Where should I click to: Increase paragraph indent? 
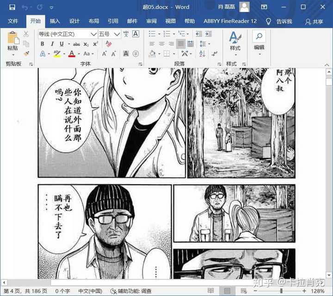(x=209, y=34)
